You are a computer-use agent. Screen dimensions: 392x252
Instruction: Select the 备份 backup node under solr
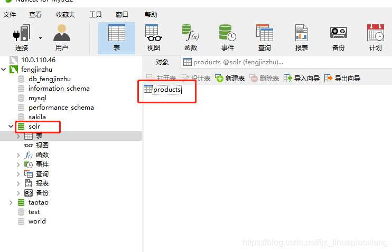(x=42, y=192)
